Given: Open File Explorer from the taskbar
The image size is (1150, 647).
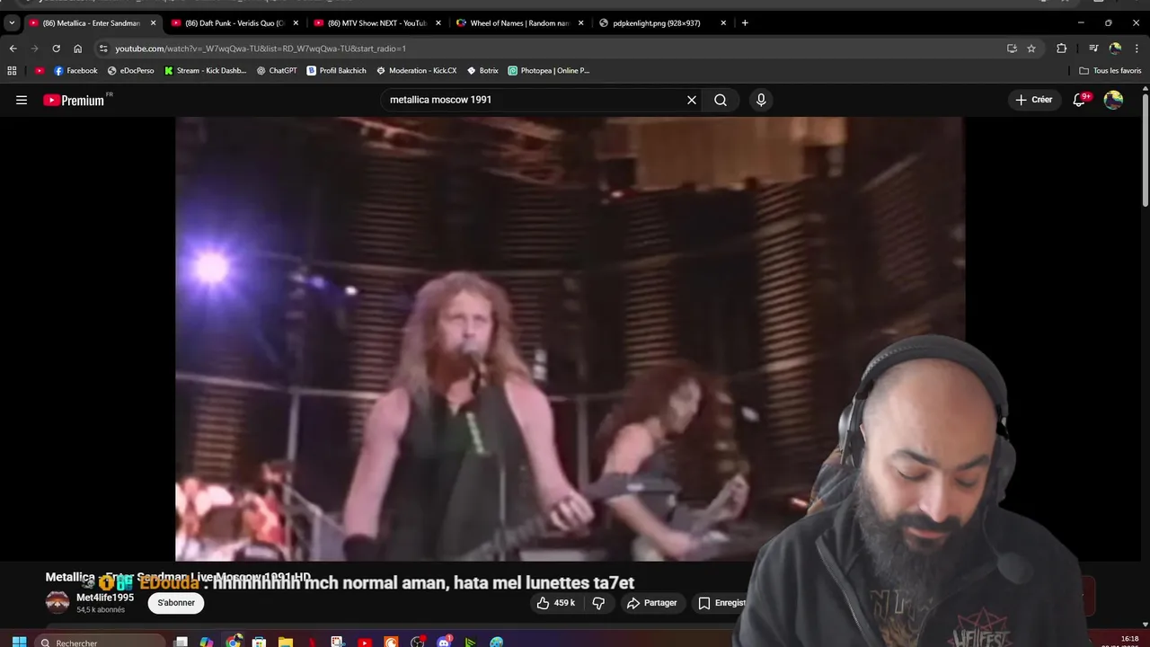Looking at the screenshot, I should click(286, 642).
